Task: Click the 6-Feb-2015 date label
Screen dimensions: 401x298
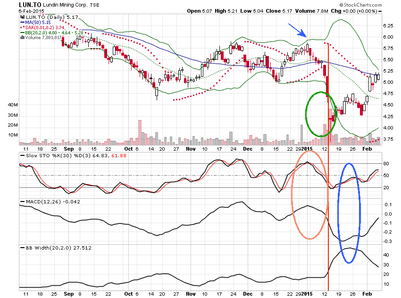Action: click(x=31, y=11)
